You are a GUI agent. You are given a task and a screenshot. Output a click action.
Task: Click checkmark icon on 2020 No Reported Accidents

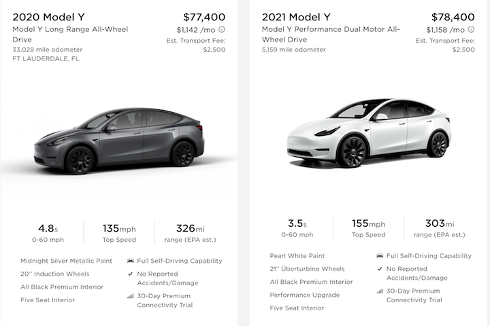point(131,274)
